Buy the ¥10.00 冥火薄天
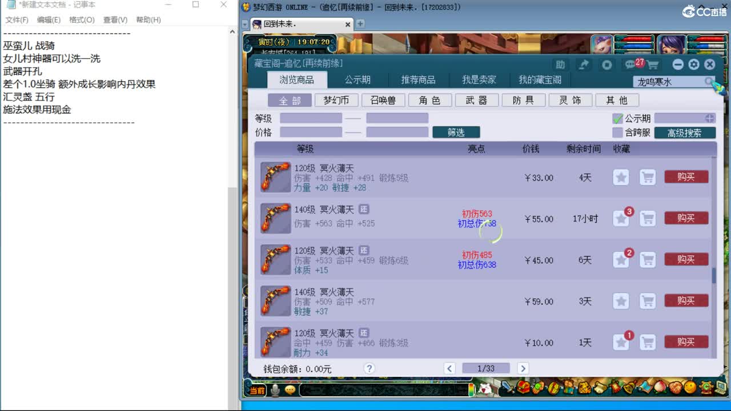The width and height of the screenshot is (731, 411). coord(686,342)
